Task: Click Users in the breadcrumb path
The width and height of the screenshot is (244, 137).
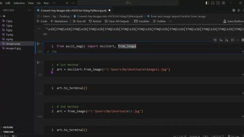Action: [47, 16]
